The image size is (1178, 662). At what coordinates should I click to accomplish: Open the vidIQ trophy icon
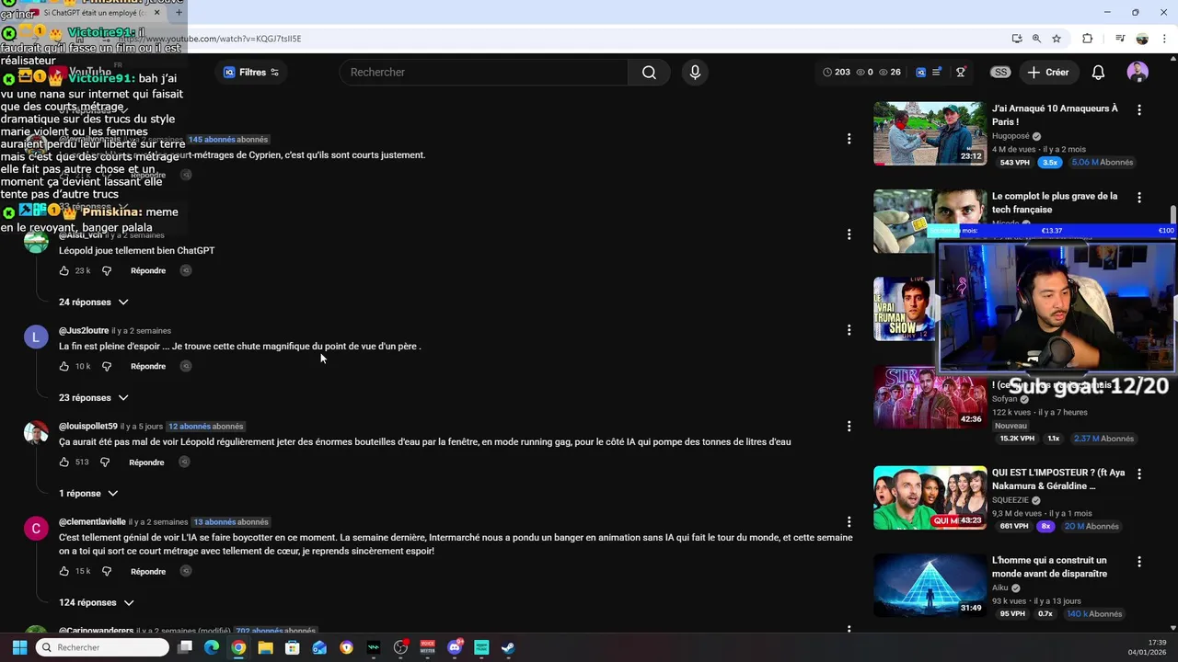tap(961, 73)
